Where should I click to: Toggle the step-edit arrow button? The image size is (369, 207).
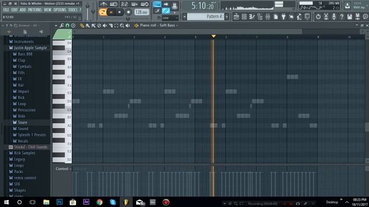(x=165, y=4)
